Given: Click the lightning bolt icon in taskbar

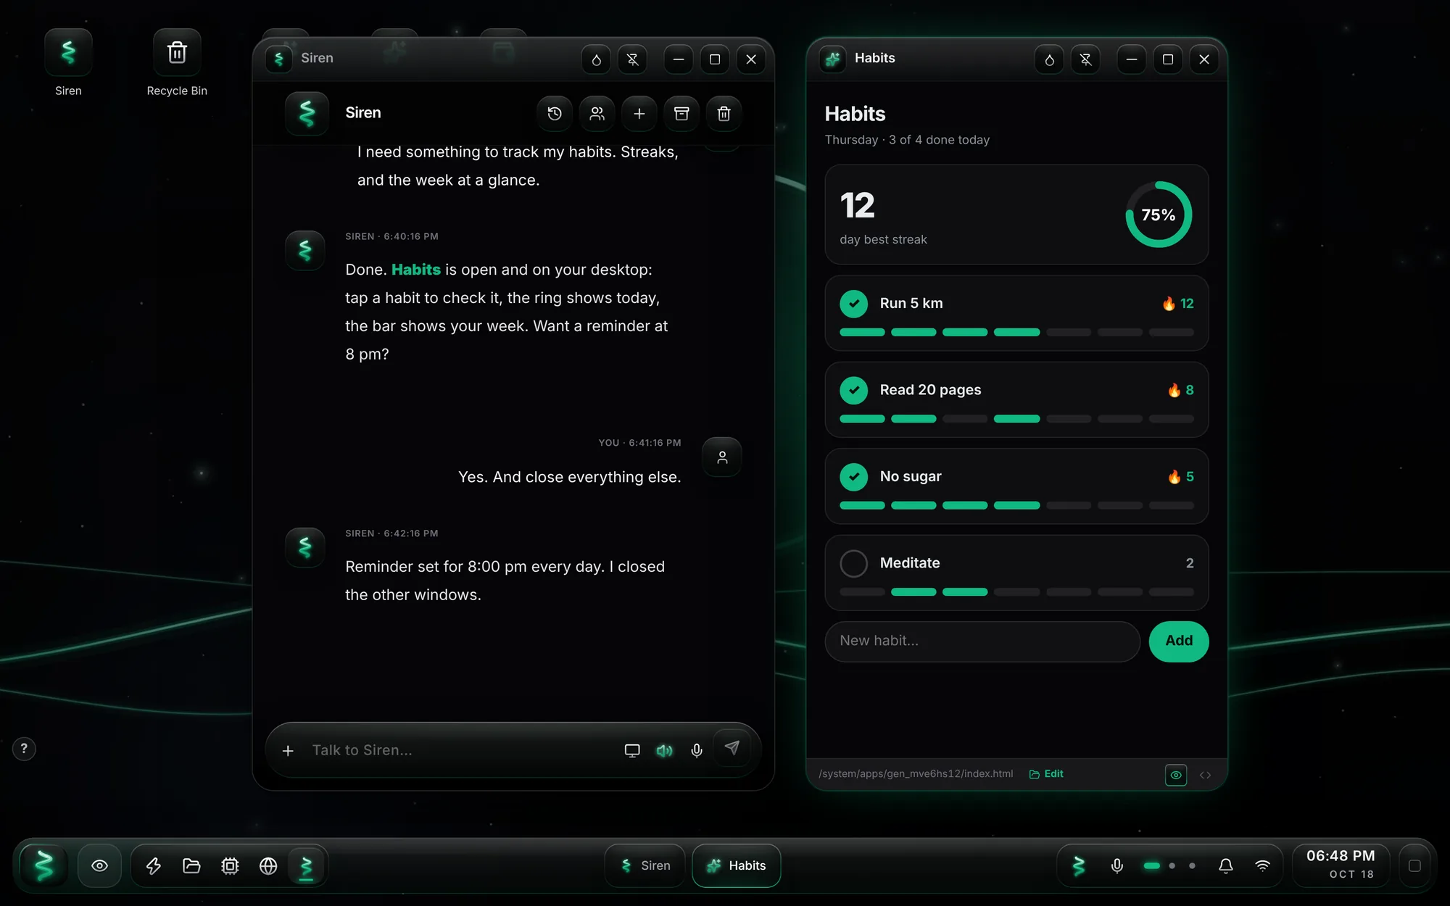Looking at the screenshot, I should point(154,865).
